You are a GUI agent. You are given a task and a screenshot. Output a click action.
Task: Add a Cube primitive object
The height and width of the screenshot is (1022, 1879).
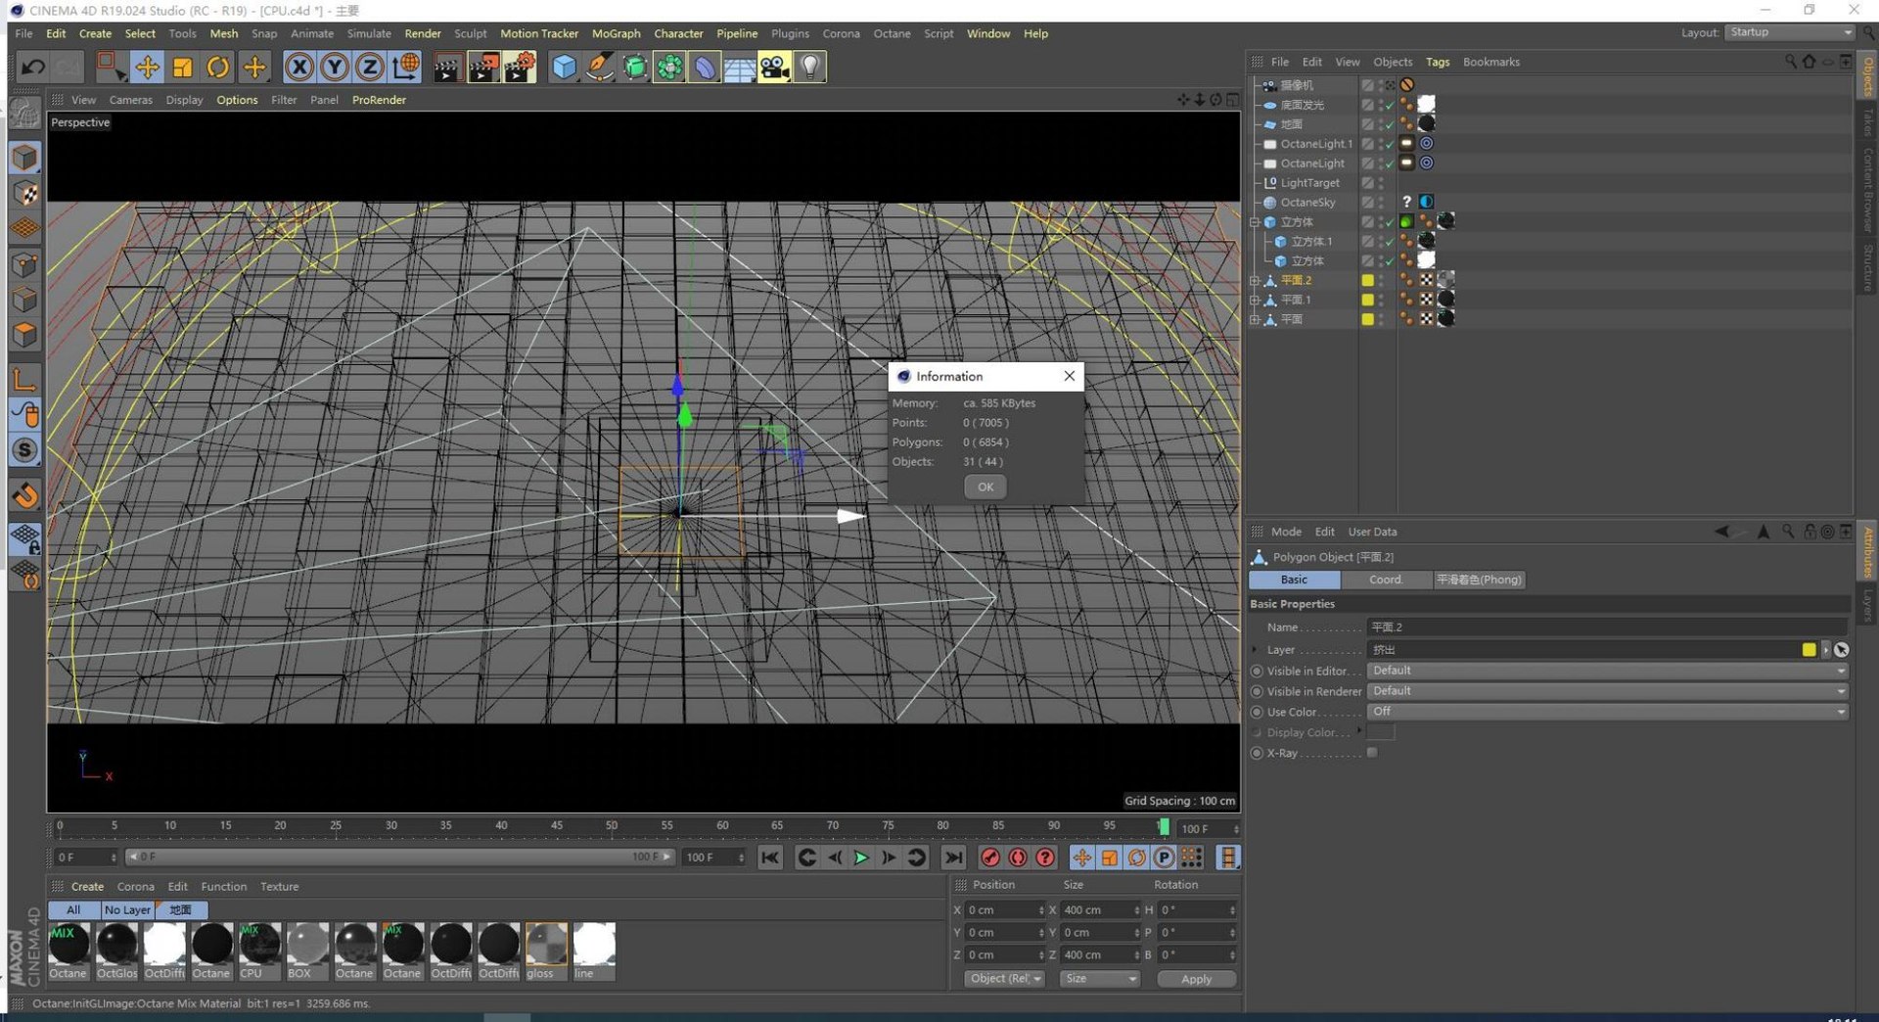(x=564, y=67)
